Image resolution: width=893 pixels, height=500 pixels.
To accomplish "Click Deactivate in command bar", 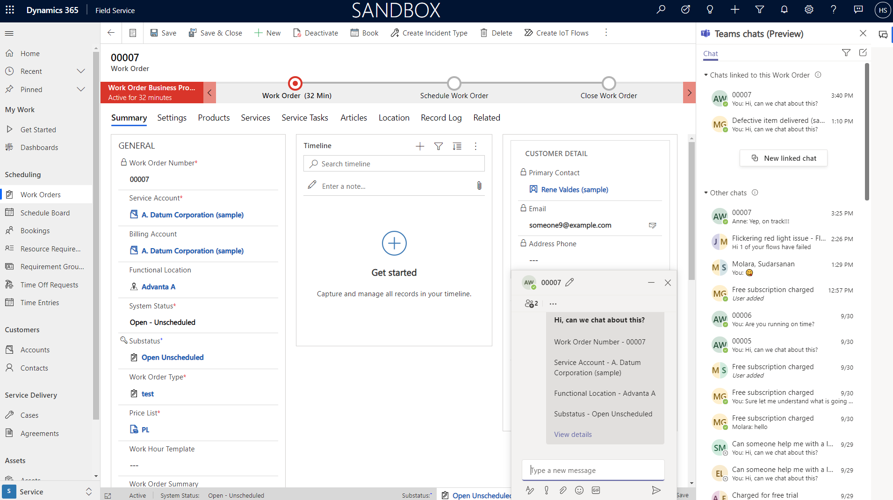I will pyautogui.click(x=316, y=33).
